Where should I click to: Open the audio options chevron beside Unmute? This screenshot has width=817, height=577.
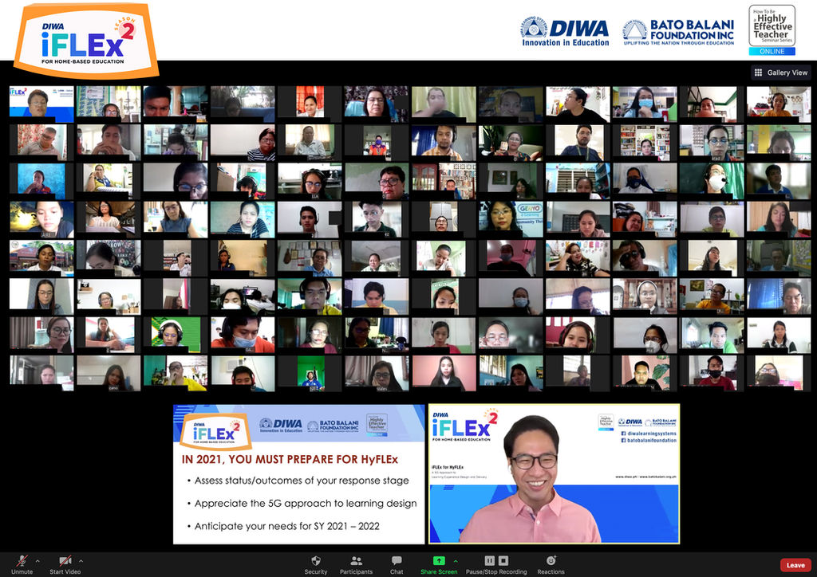point(37,560)
